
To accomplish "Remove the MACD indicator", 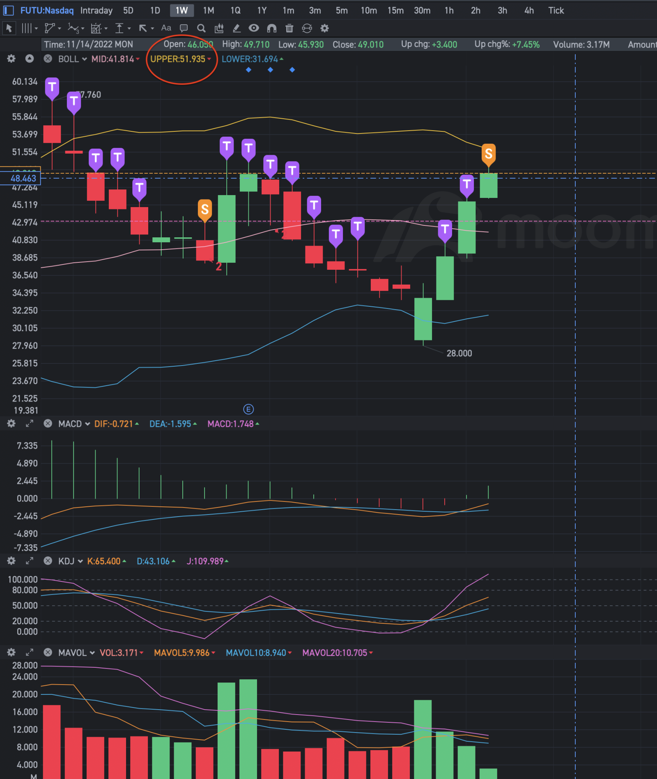I will (x=48, y=423).
